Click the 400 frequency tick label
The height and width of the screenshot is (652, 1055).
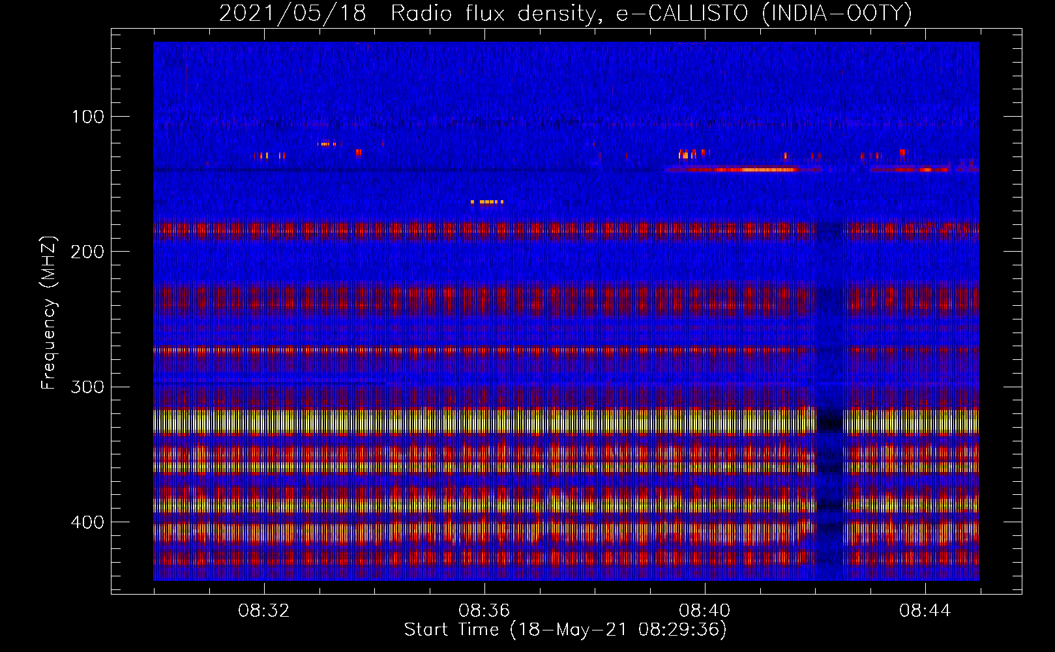point(88,522)
